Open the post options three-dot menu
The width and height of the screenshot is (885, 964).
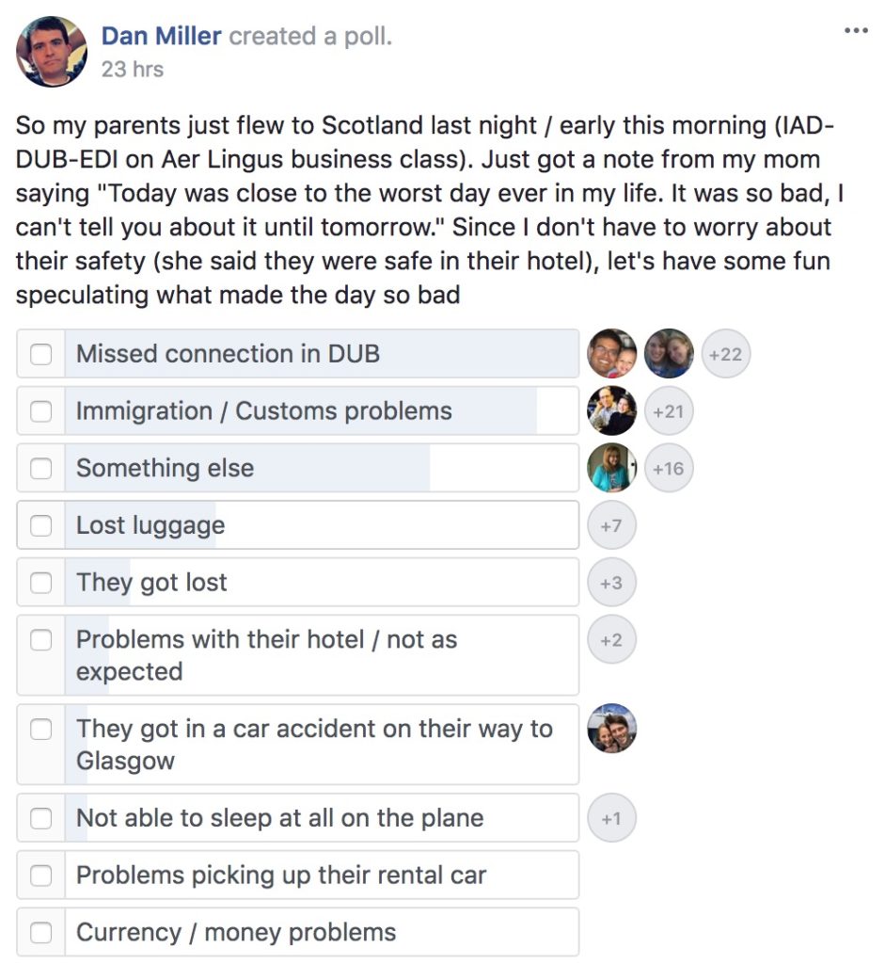[x=855, y=32]
